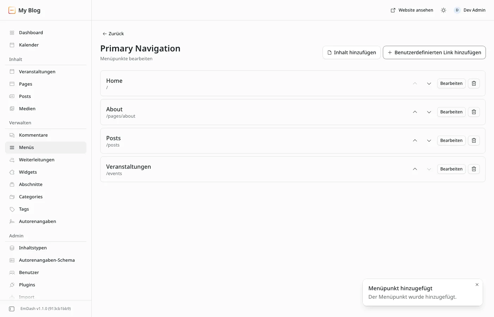Image resolution: width=494 pixels, height=317 pixels.
Task: Edit the Home menu item
Action: 451,83
